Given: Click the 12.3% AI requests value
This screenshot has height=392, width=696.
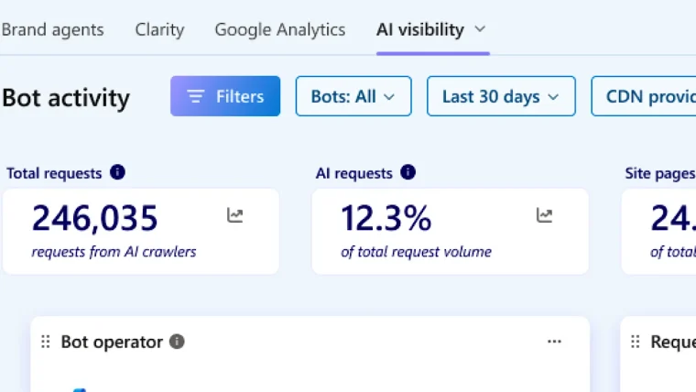Looking at the screenshot, I should (386, 218).
